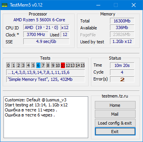143x142 pixels.
Task: Choose Load config & exit
Action: point(115,123)
